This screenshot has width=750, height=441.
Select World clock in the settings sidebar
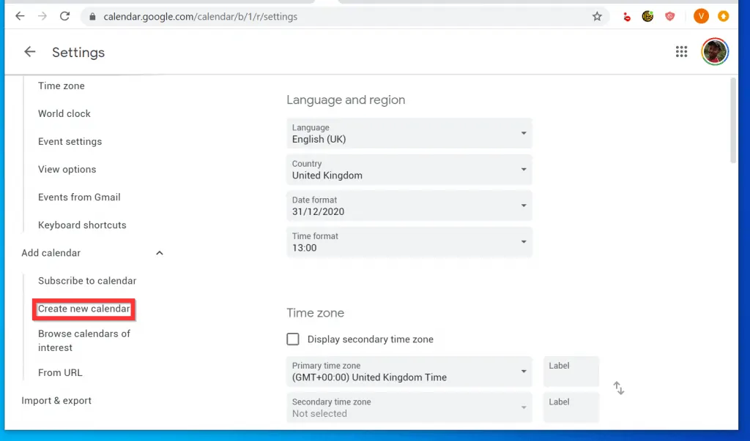64,113
